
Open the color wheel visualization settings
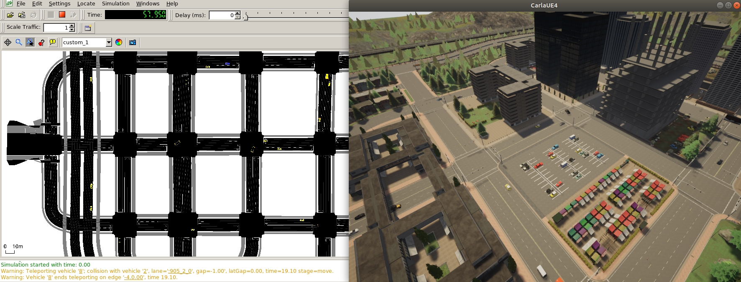(x=119, y=42)
